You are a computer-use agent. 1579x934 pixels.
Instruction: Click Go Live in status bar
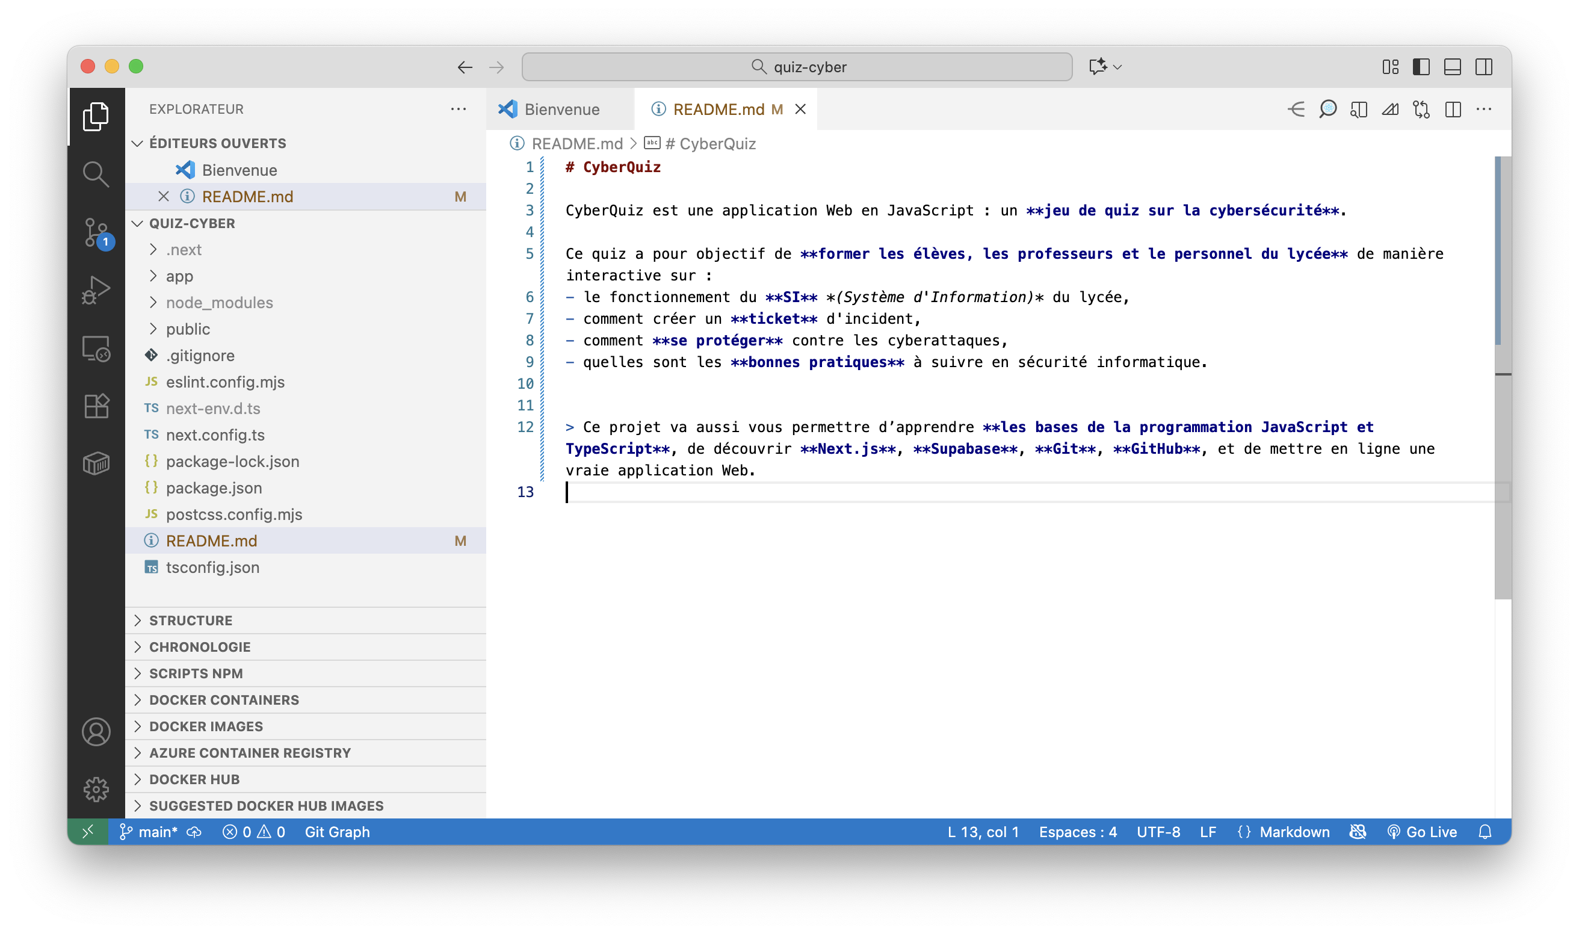1423,832
